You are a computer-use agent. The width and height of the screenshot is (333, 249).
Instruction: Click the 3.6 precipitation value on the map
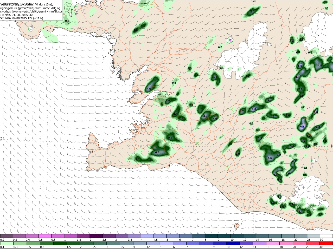point(292,146)
